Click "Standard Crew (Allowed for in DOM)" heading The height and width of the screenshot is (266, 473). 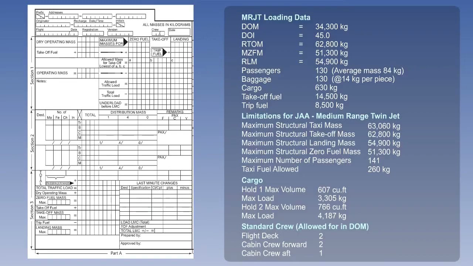(x=305, y=226)
